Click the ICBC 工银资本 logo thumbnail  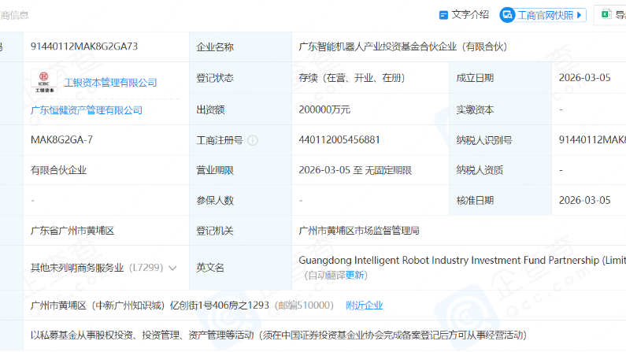tap(43, 82)
